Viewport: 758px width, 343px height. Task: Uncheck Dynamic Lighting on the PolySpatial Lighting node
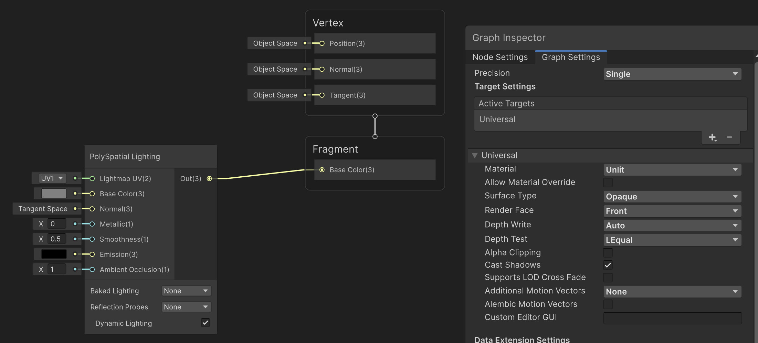tap(205, 323)
